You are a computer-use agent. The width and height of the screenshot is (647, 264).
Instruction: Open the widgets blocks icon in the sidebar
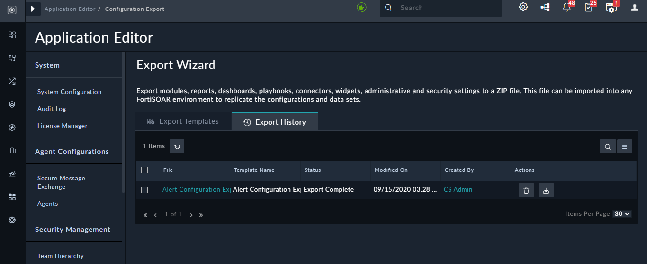[12, 197]
